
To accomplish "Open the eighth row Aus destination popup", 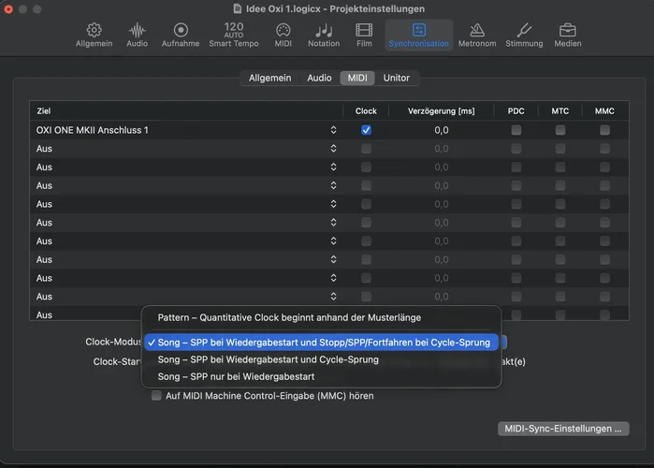I will point(333,259).
